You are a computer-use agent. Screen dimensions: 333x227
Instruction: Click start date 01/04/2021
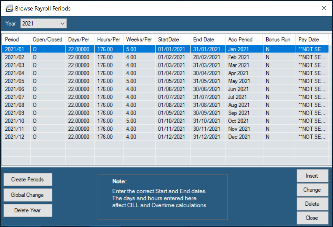[x=172, y=73]
